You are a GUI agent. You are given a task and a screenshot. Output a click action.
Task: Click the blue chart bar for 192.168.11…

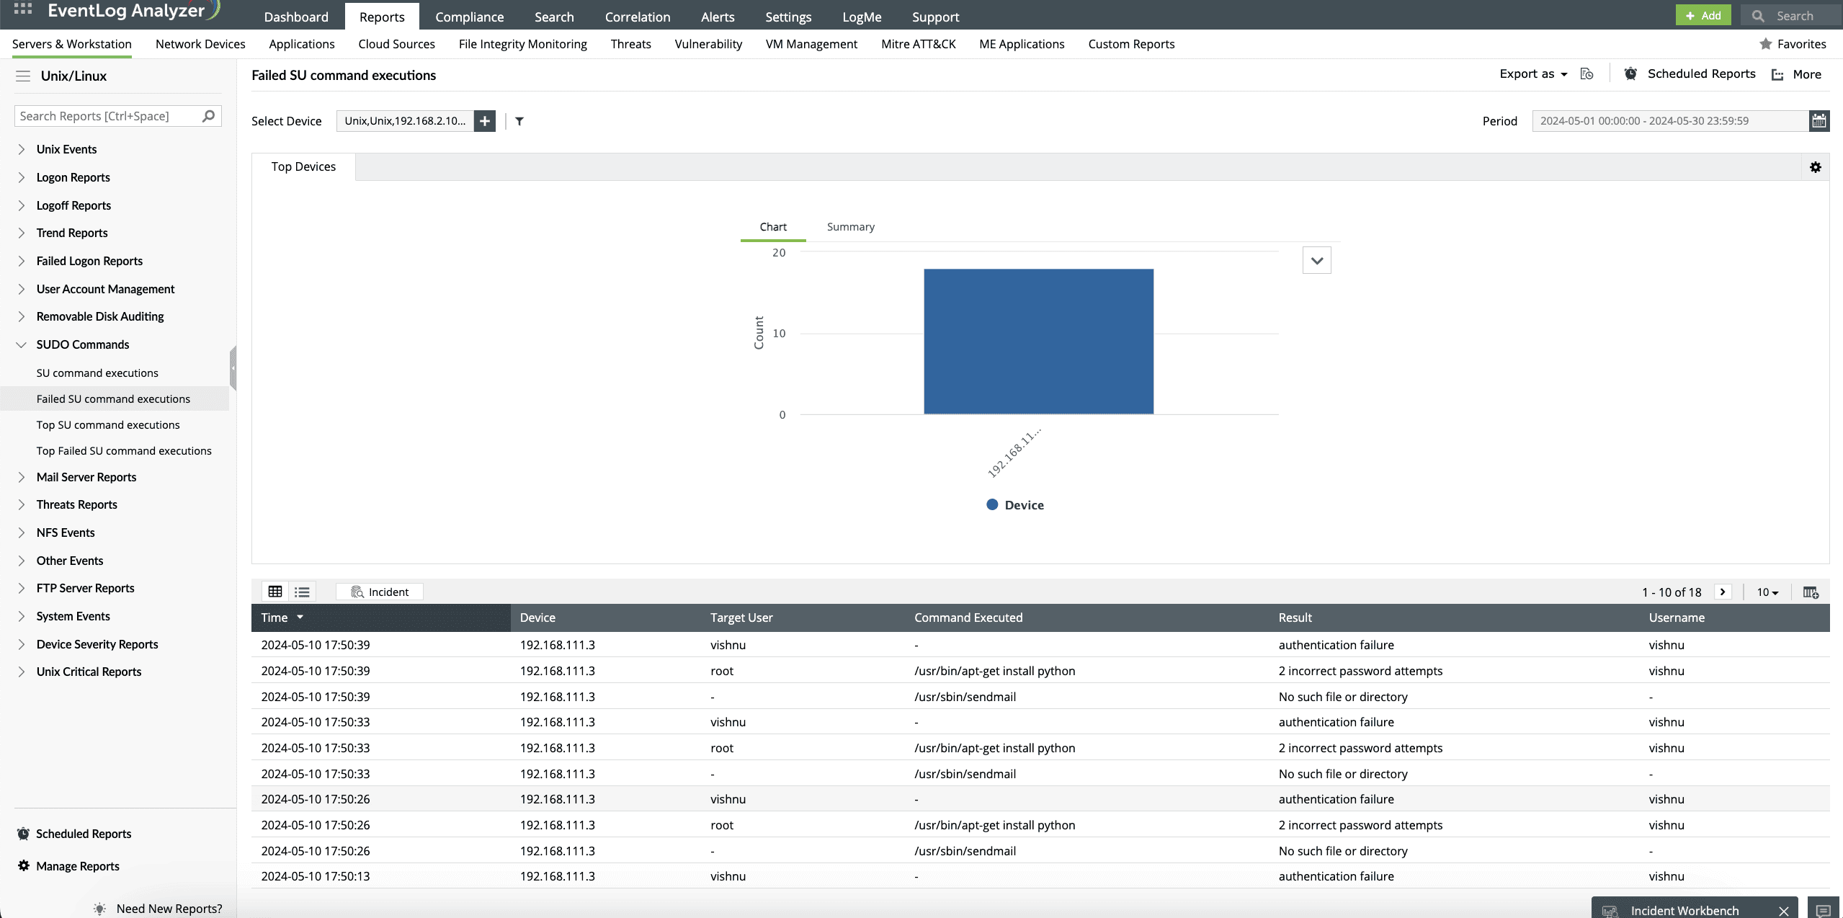click(x=1038, y=342)
